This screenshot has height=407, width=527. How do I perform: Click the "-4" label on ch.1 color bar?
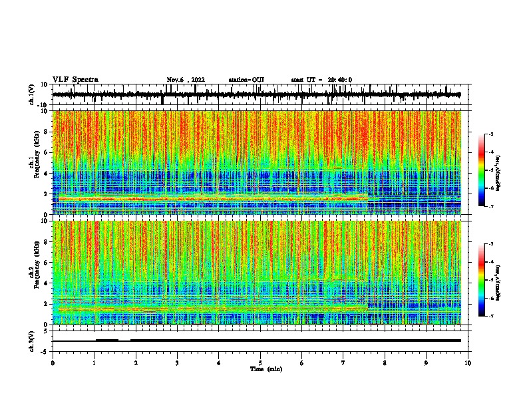[x=491, y=152]
